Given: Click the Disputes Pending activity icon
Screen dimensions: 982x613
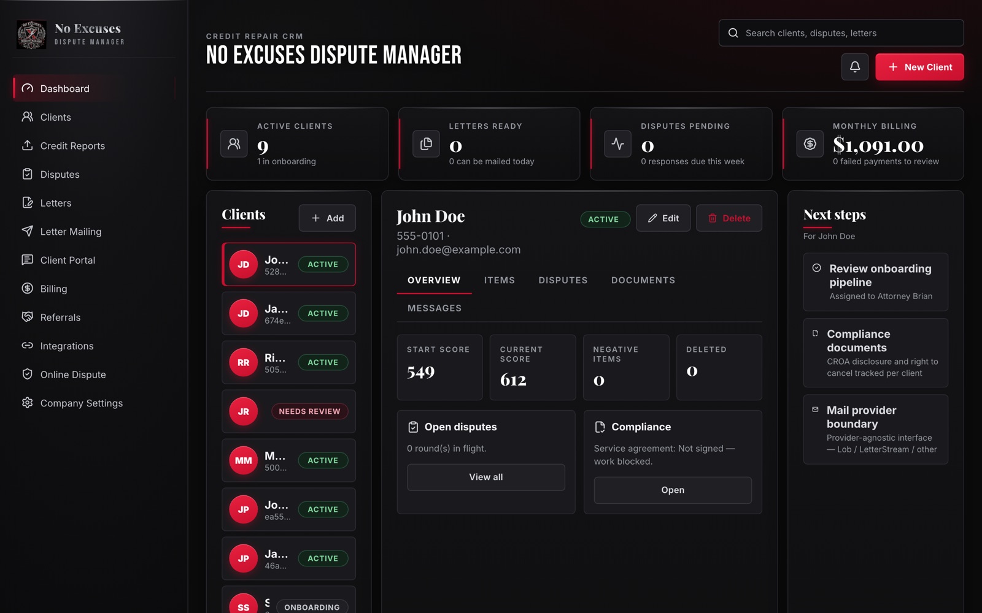Looking at the screenshot, I should (617, 144).
